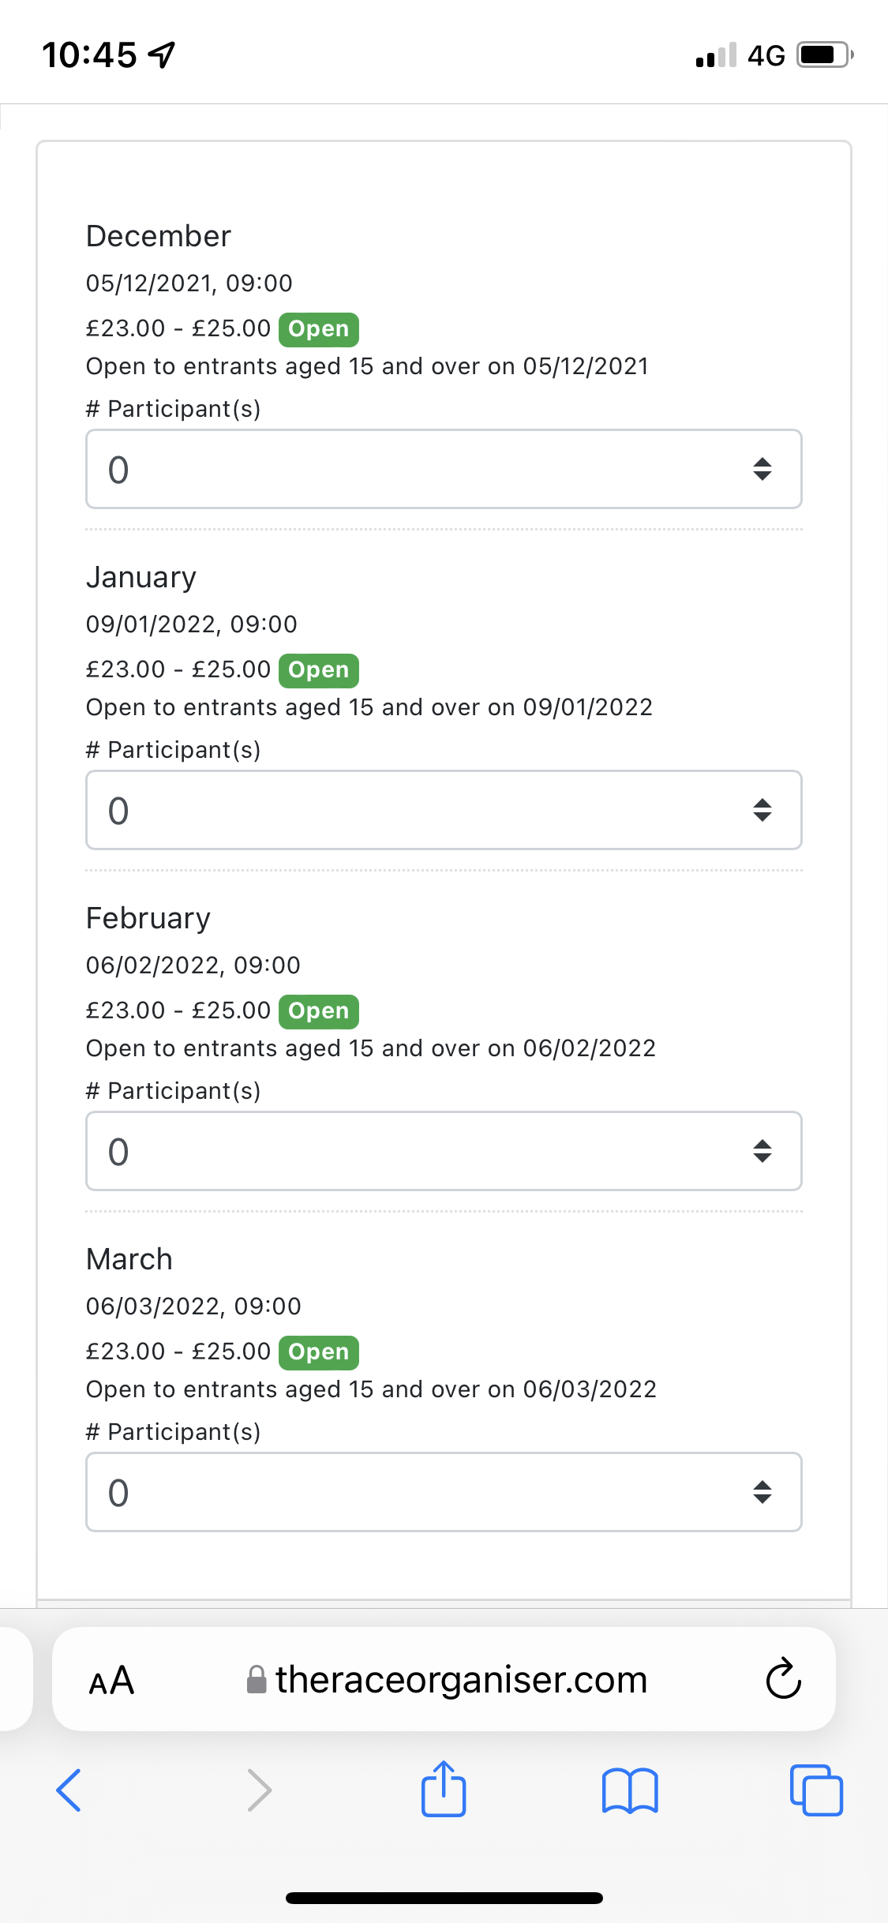Show open tabs overview icon
This screenshot has width=888, height=1923.
[x=816, y=1790]
